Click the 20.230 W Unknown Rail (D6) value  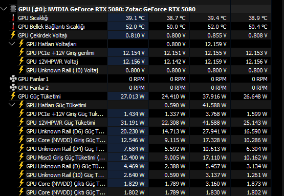(x=133, y=131)
